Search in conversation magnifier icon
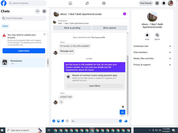 click(157, 35)
